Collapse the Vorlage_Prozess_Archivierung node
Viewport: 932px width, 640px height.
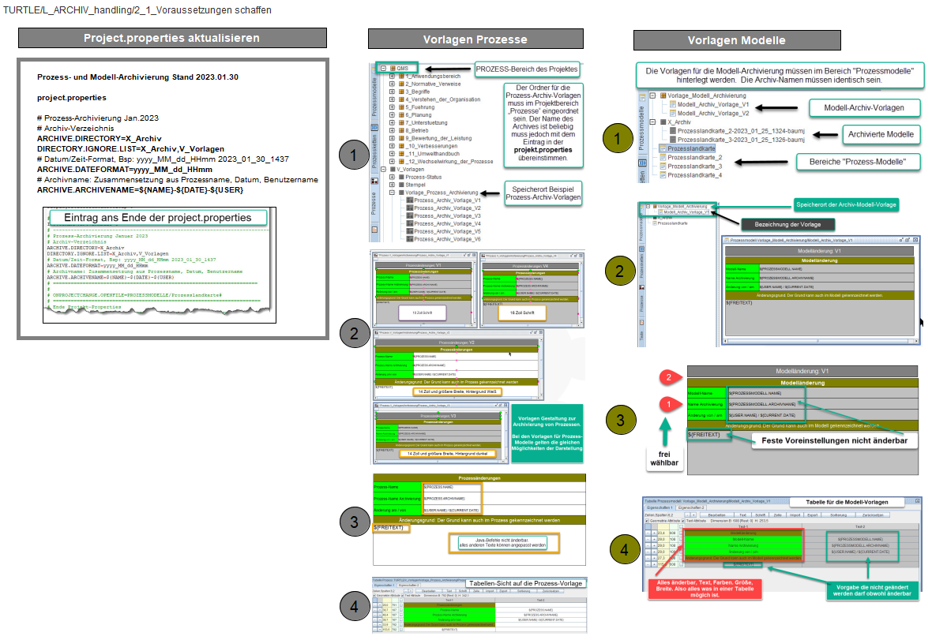[x=392, y=193]
